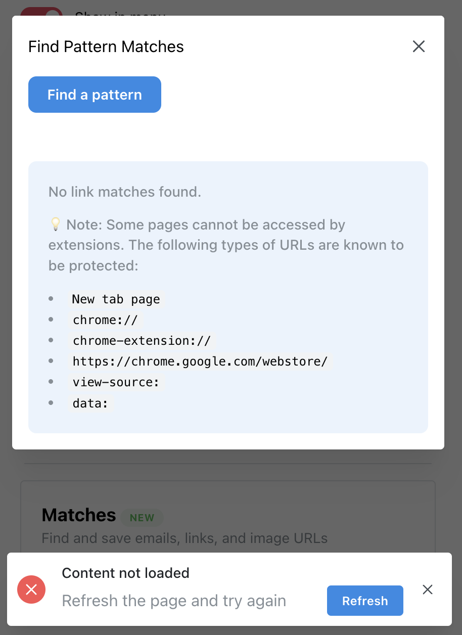Click the 'data:' code item

pos(90,403)
